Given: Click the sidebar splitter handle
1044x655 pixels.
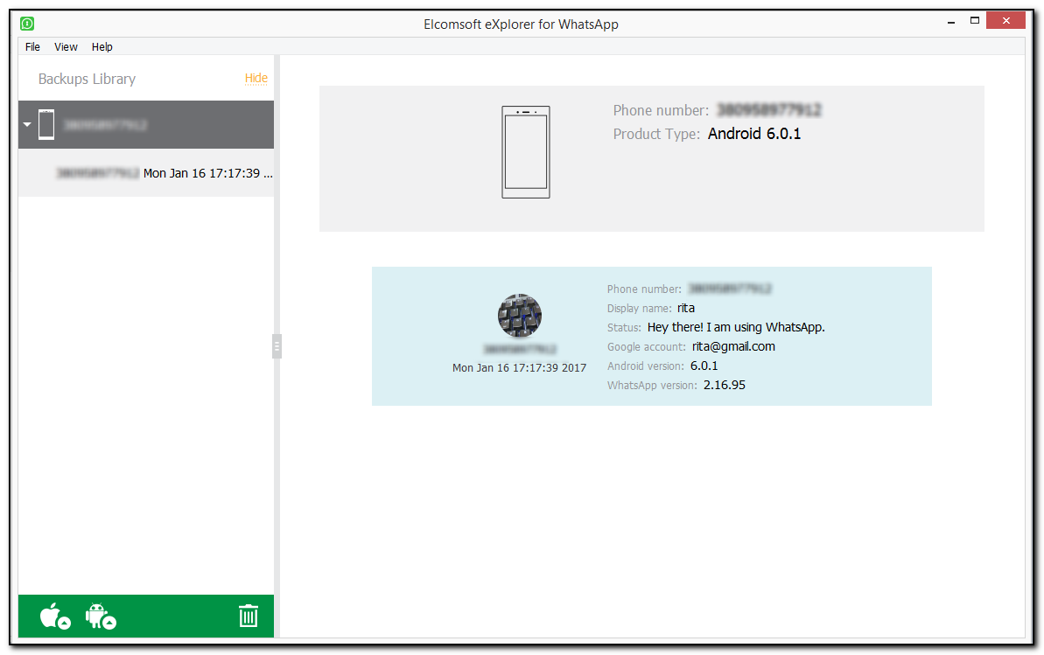Looking at the screenshot, I should pyautogui.click(x=277, y=346).
